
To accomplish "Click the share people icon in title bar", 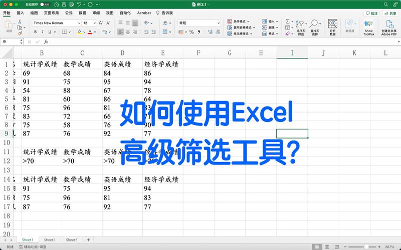I will pyautogui.click(x=395, y=4).
